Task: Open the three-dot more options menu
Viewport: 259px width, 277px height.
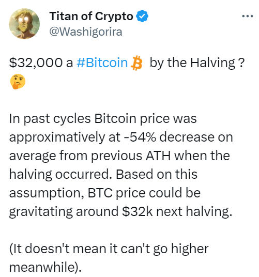Action: [x=248, y=16]
